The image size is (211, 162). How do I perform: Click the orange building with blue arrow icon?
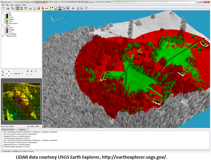[43, 8]
